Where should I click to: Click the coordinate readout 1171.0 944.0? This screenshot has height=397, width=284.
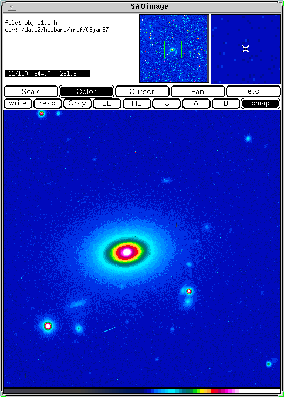coord(29,74)
